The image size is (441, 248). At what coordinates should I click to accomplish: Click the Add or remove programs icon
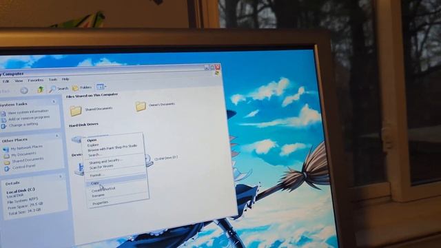click(x=3, y=120)
